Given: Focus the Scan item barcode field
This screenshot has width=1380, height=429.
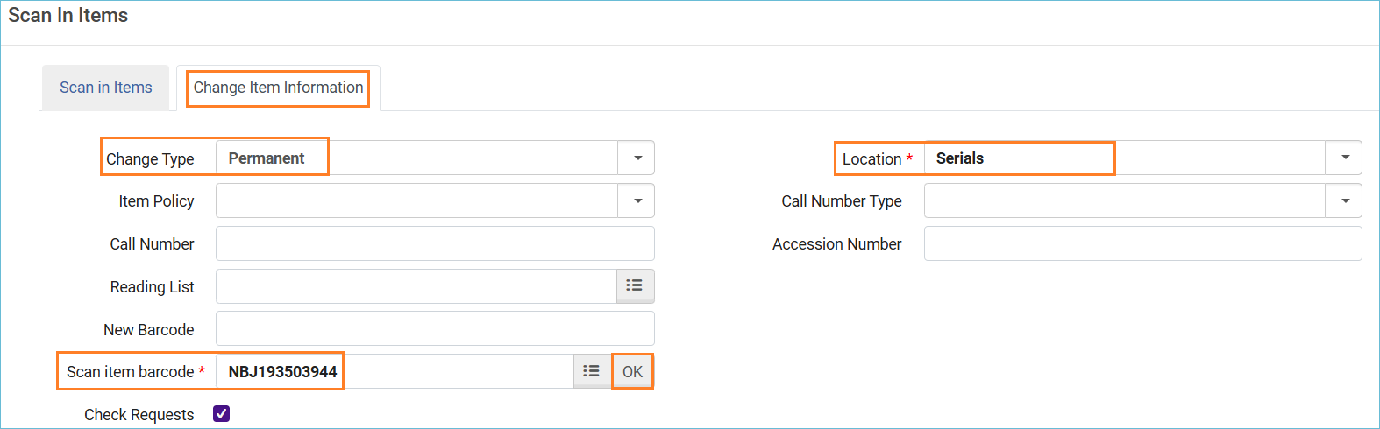Looking at the screenshot, I should 395,372.
